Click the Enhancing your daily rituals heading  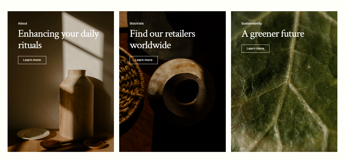(x=59, y=39)
